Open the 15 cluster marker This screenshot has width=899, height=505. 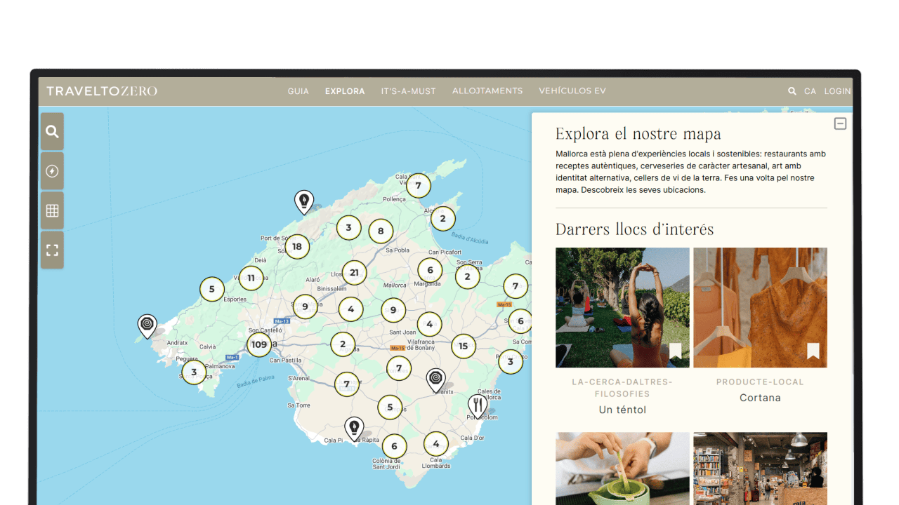463,346
